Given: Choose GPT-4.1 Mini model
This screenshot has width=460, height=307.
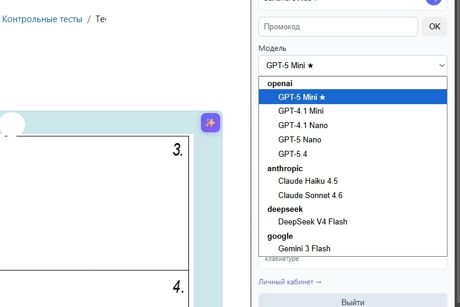Looking at the screenshot, I should point(353,111).
